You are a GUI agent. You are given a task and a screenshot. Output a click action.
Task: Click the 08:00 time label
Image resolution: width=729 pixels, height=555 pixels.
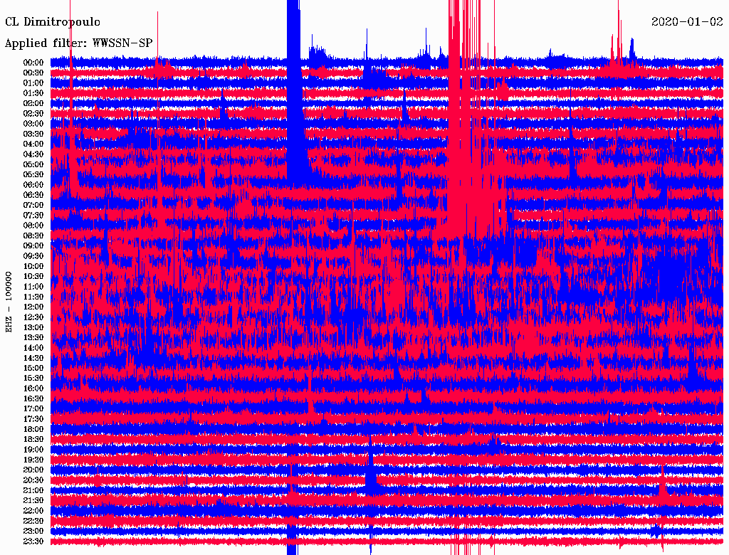click(x=33, y=226)
